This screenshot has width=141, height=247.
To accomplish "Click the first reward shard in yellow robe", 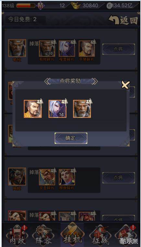I will pyautogui.click(x=33, y=109).
